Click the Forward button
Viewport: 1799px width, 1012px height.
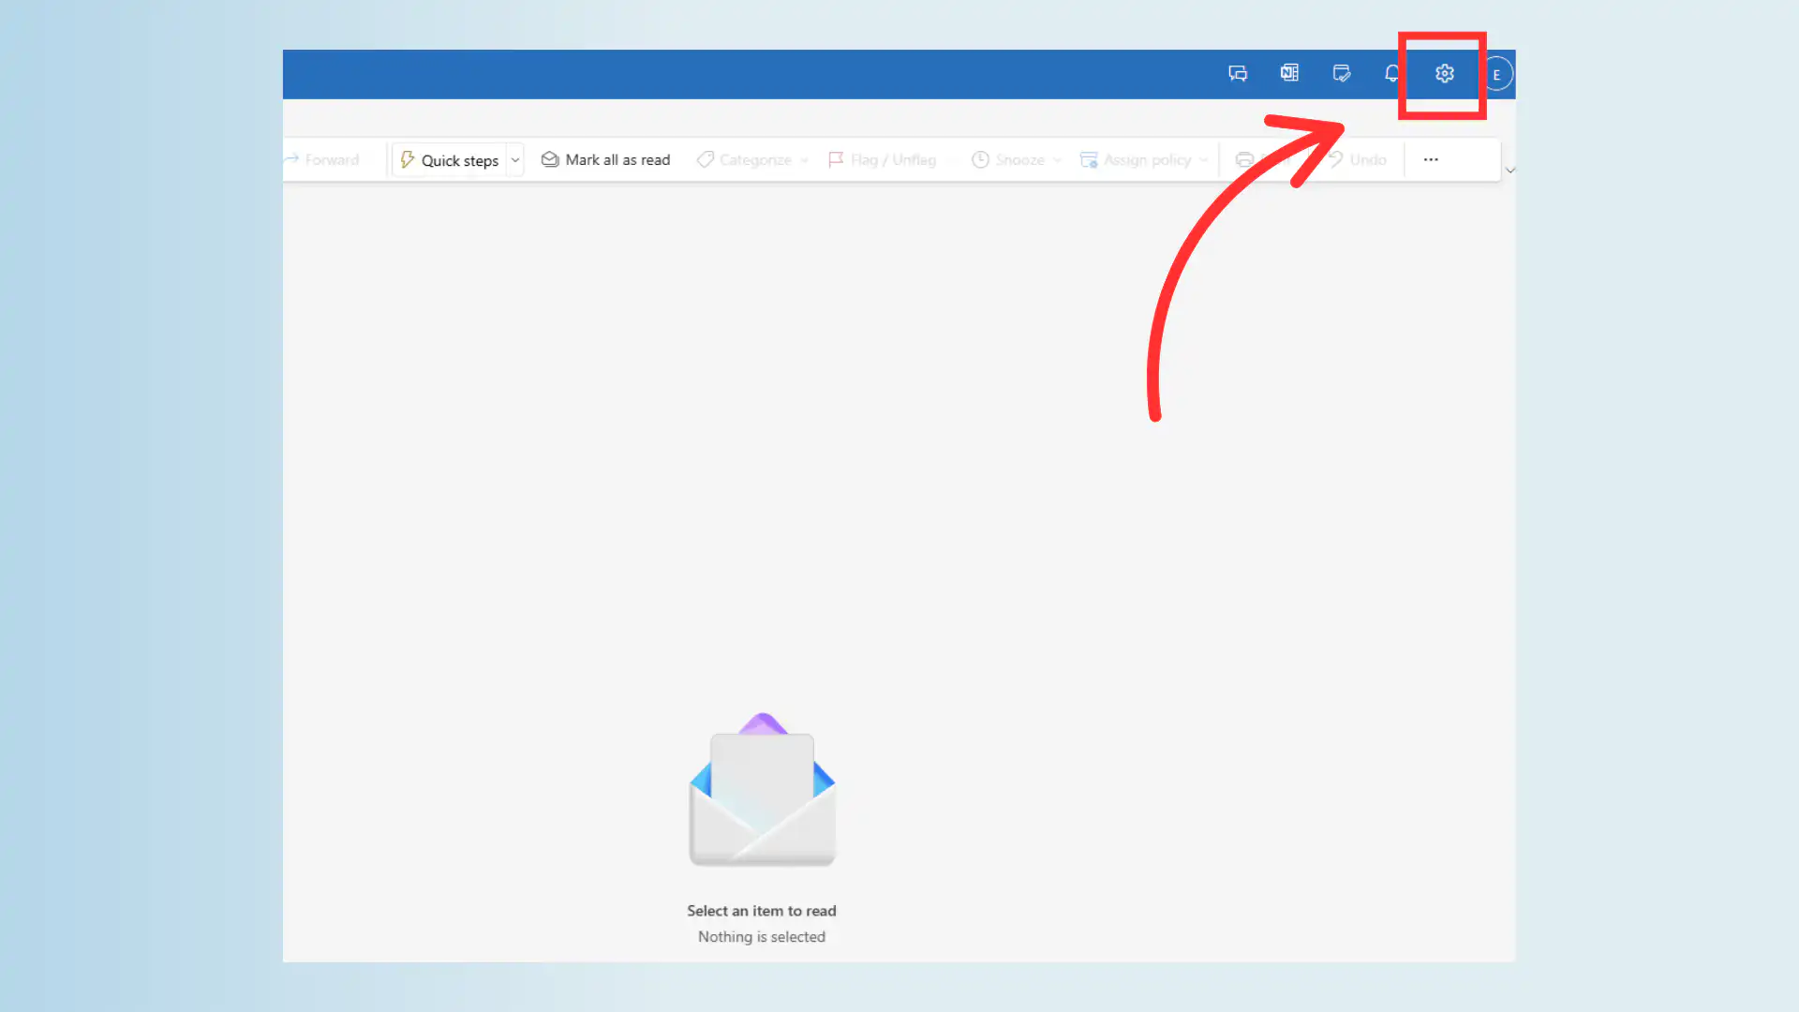(x=330, y=159)
